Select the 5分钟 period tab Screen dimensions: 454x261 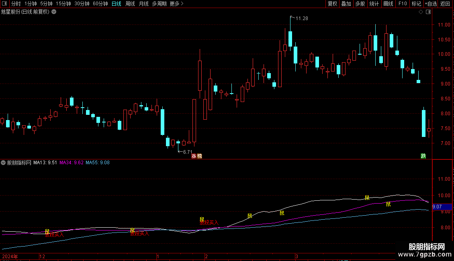click(46, 4)
